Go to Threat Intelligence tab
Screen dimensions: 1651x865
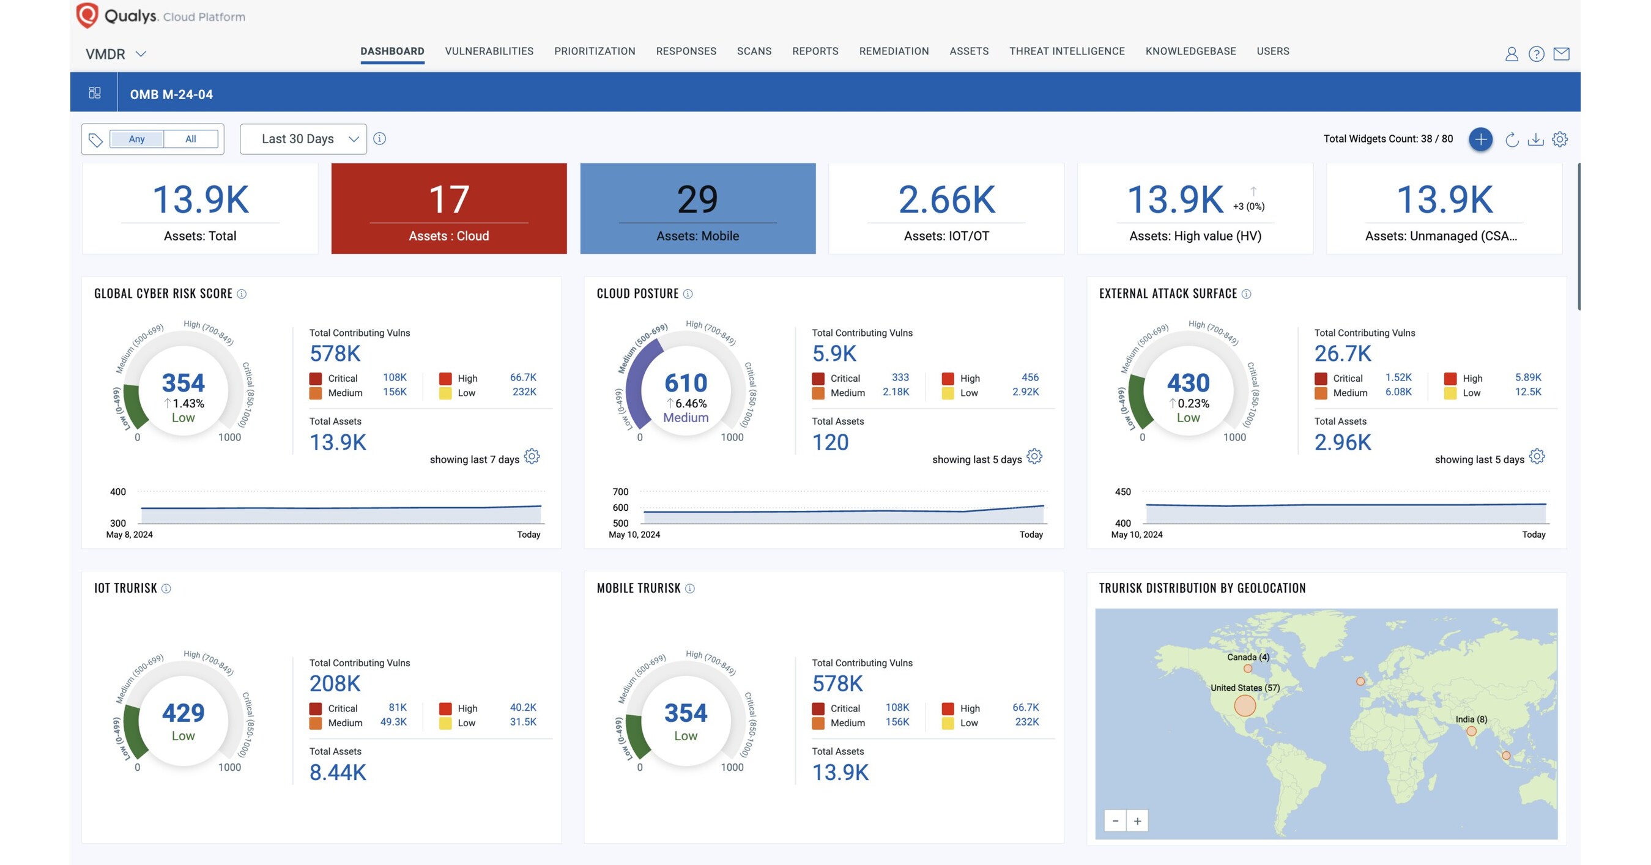1067,51
